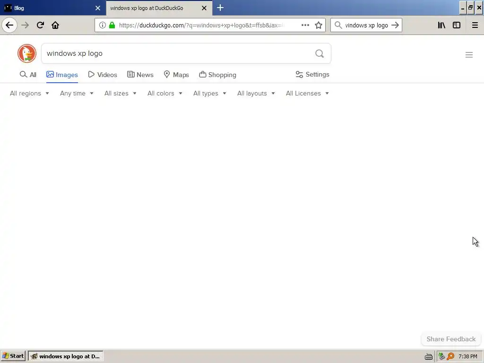Submit browser search box with arrow button
484x363 pixels.
pyautogui.click(x=395, y=26)
